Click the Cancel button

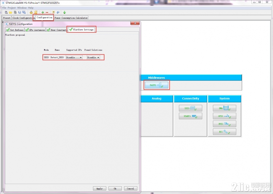click(x=131, y=188)
